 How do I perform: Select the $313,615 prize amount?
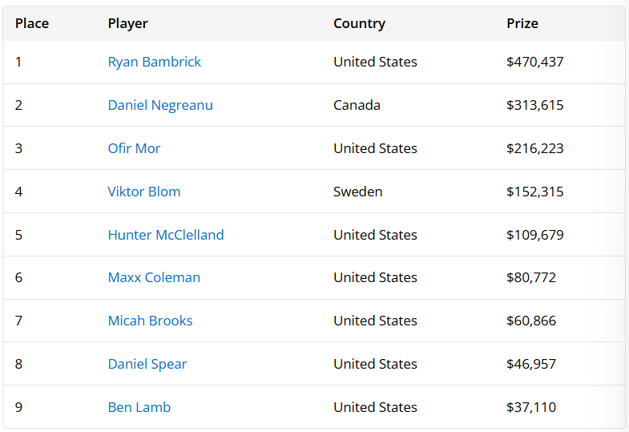(535, 105)
